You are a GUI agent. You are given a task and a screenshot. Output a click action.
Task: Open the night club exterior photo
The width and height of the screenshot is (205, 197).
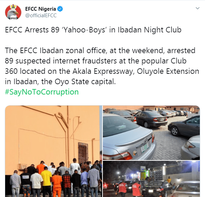[151, 179]
